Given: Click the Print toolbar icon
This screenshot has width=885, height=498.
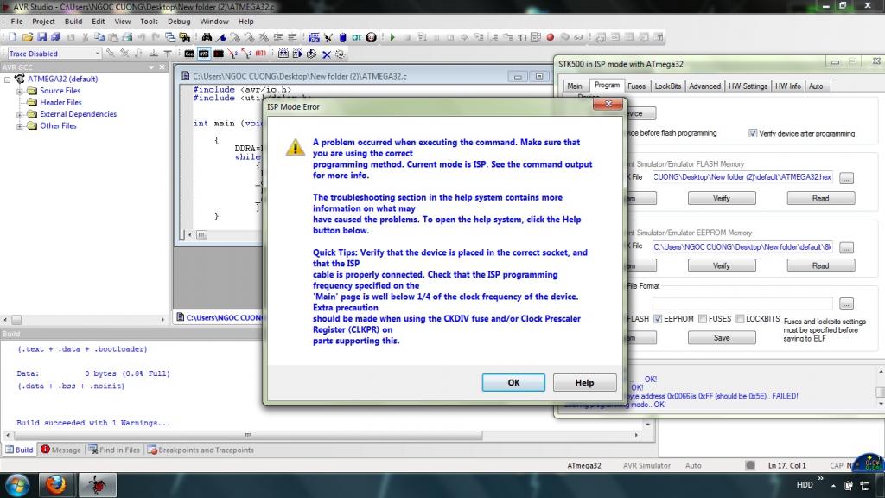Looking at the screenshot, I should tap(127, 37).
